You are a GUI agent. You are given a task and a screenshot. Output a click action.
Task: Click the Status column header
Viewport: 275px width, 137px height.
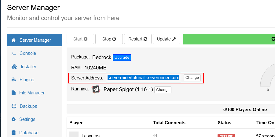click(x=225, y=123)
